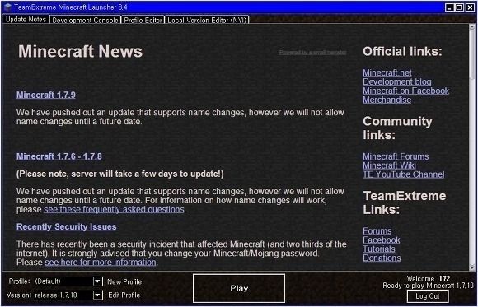Open the Development Console tab
This screenshot has height=307, width=478.
coord(85,20)
